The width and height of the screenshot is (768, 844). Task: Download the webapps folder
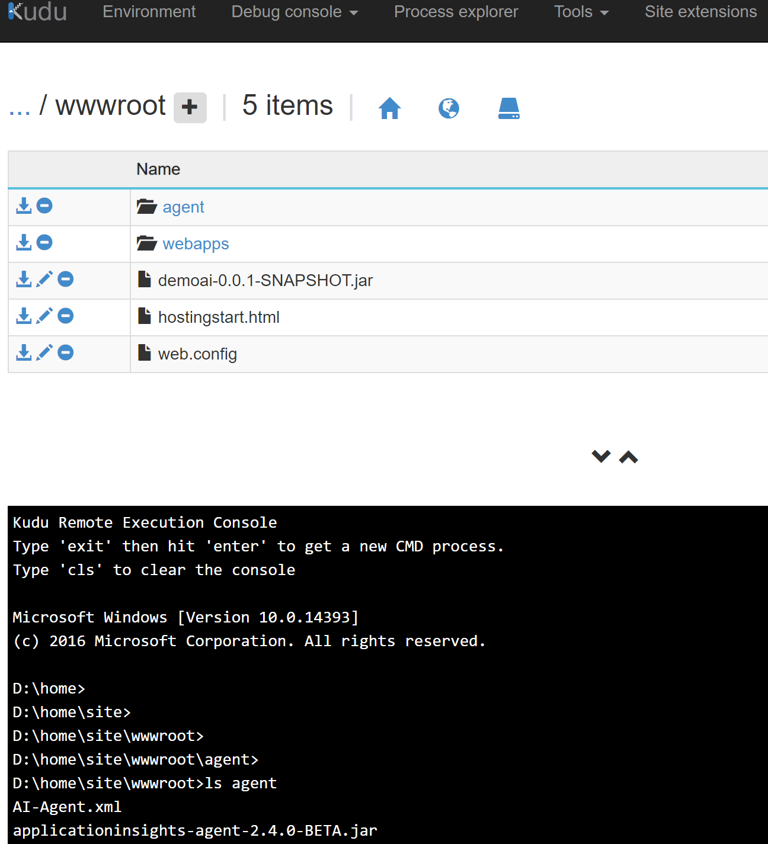pos(24,242)
